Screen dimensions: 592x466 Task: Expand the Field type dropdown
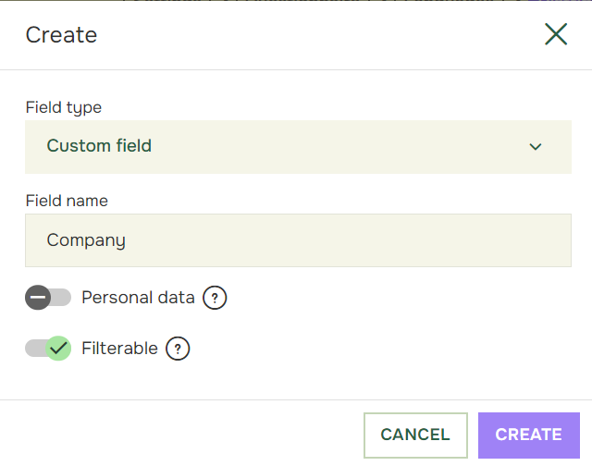[298, 147]
